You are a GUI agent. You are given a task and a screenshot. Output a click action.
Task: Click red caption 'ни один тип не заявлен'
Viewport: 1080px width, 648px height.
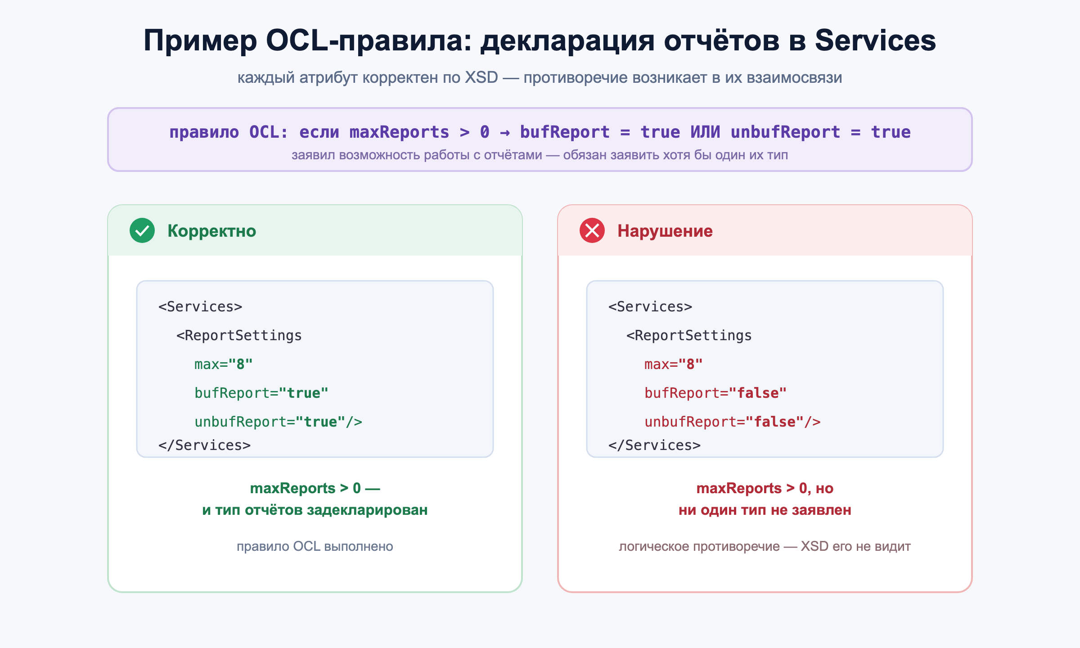click(765, 510)
